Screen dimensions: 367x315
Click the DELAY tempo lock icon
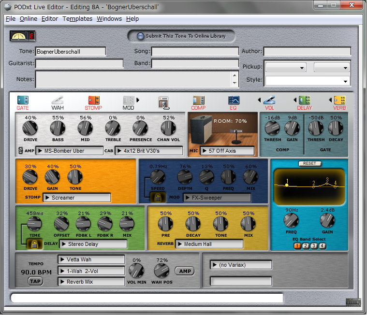coord(34,244)
